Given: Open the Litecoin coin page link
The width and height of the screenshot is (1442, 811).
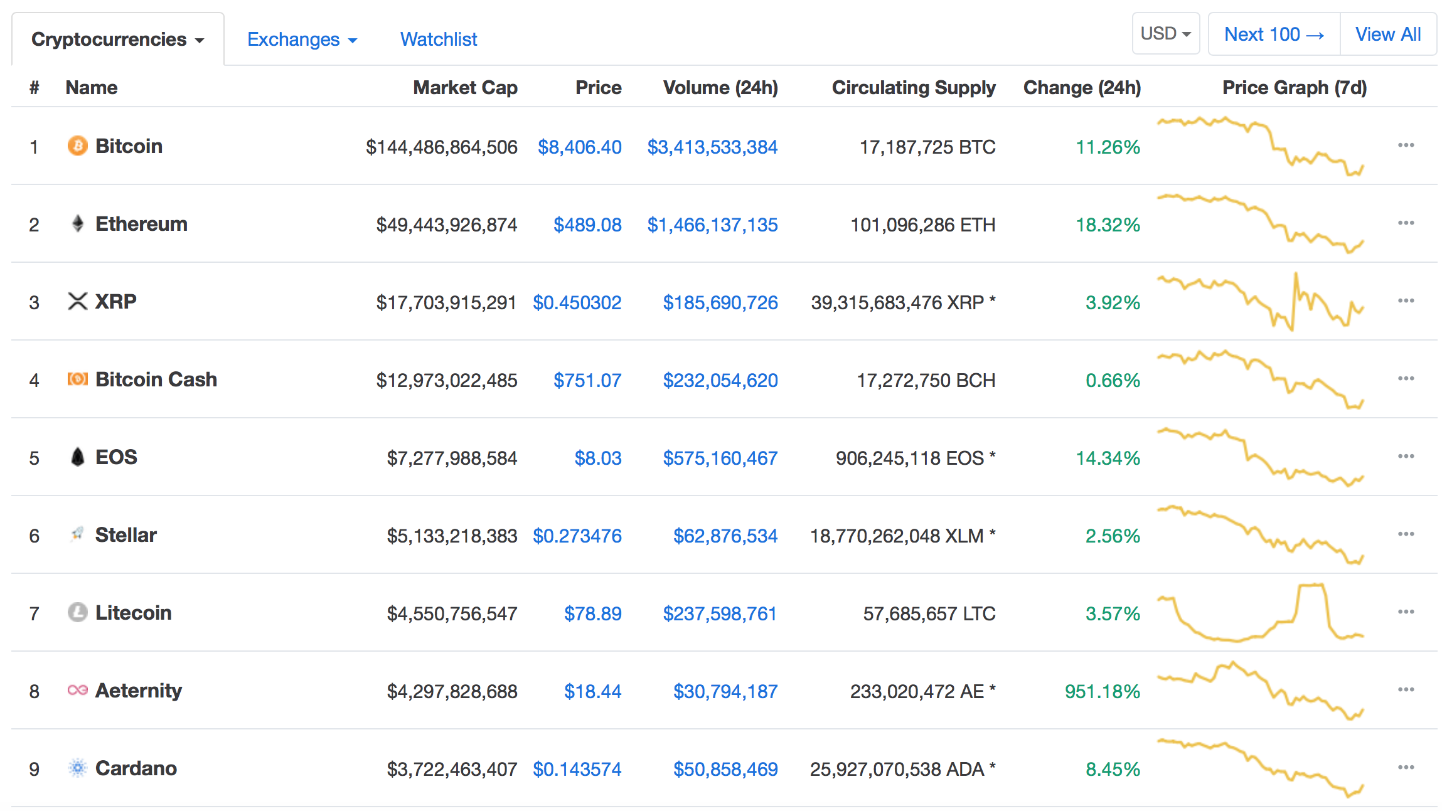Looking at the screenshot, I should [133, 613].
